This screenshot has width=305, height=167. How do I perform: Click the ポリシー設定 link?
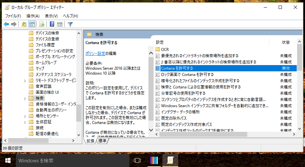tap(95, 54)
